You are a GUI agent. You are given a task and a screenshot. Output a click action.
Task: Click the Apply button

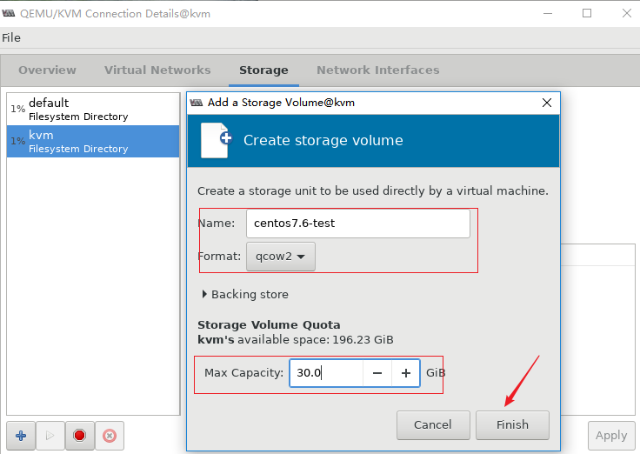(x=611, y=436)
